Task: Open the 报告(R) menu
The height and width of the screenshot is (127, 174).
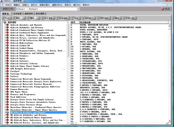Action: 68,5
